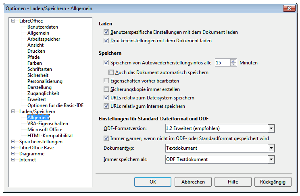
Task: Click the minutes input field showing 15
Action: click(223, 63)
